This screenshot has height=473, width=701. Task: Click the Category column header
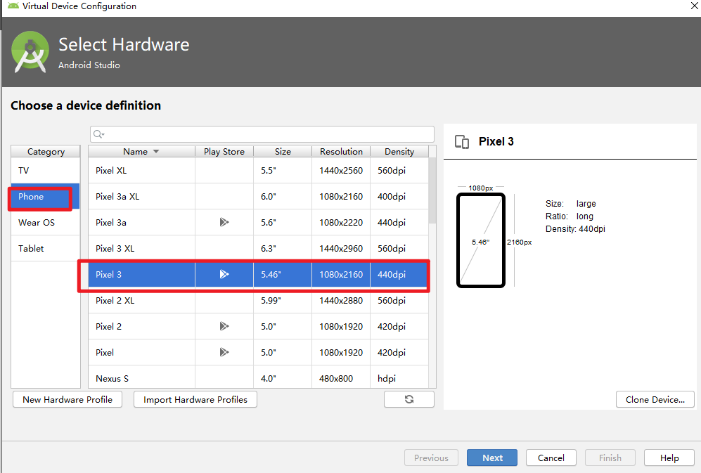tap(46, 152)
